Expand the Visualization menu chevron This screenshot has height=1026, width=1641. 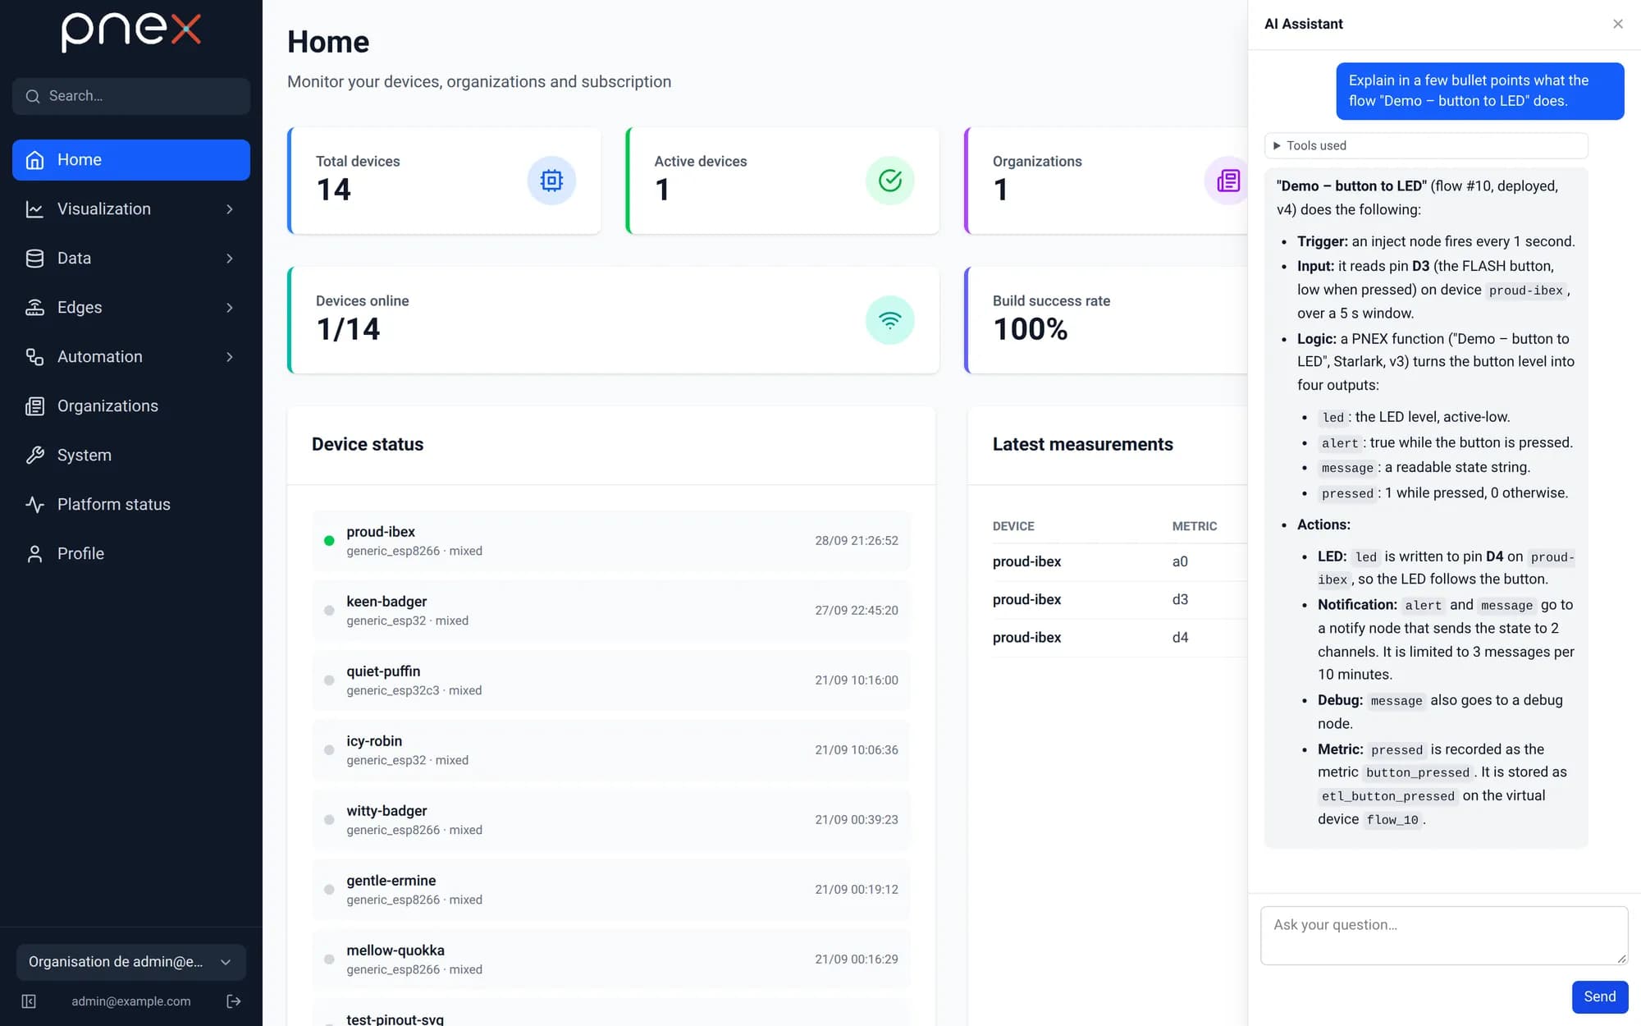click(230, 209)
